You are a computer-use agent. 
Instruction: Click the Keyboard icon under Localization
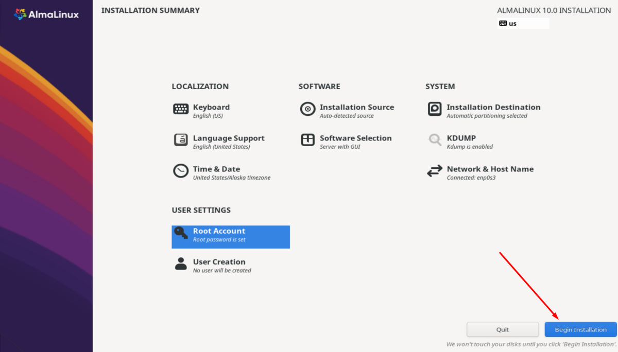pyautogui.click(x=181, y=109)
